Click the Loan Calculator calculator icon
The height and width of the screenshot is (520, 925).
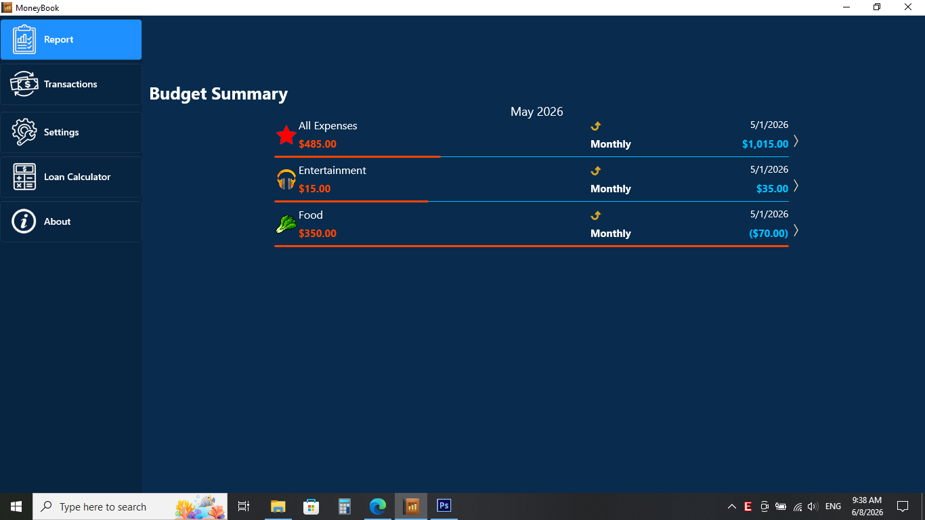pos(24,177)
